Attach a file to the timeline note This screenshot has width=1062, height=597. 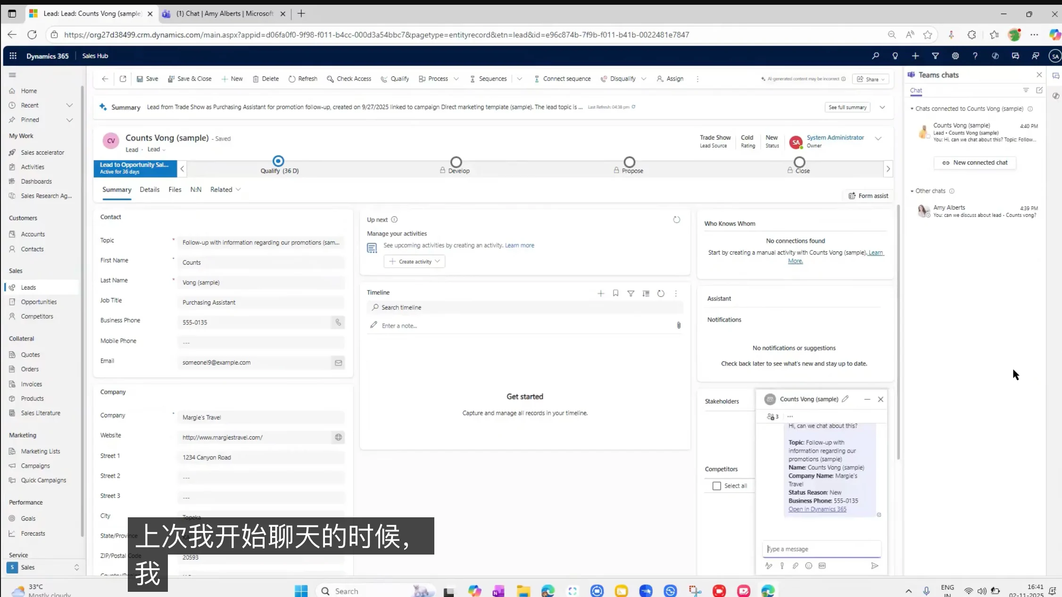pyautogui.click(x=679, y=325)
